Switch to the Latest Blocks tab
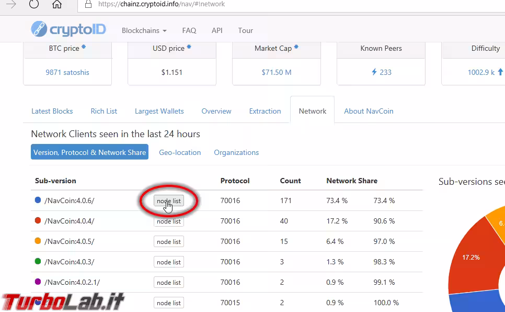Viewport: 505px width, 312px height. (x=52, y=111)
